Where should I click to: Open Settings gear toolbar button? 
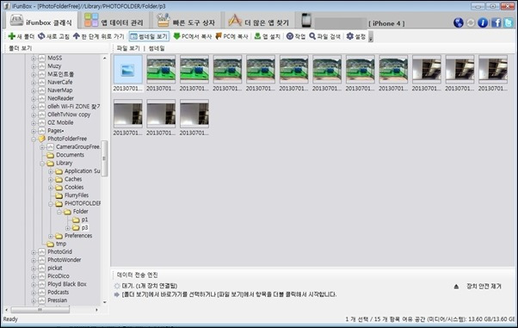tap(355, 36)
